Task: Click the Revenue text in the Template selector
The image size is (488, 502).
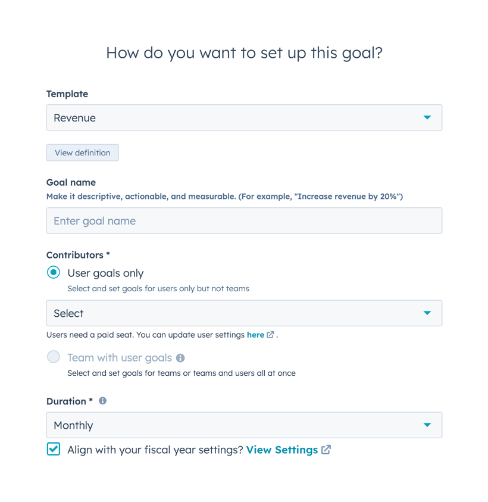Action: tap(74, 117)
